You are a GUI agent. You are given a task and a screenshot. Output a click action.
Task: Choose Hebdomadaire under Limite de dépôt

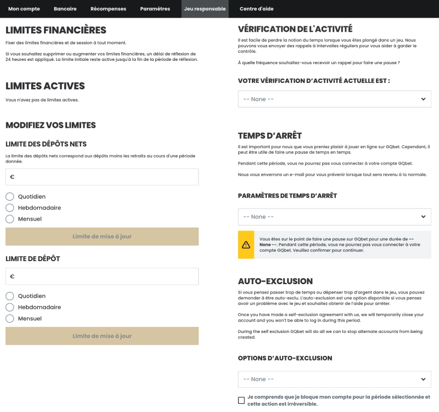(10, 307)
